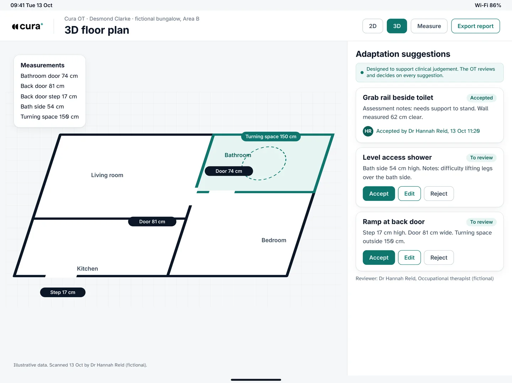Select the 3D view toggle
The image size is (512, 383).
[x=397, y=26]
